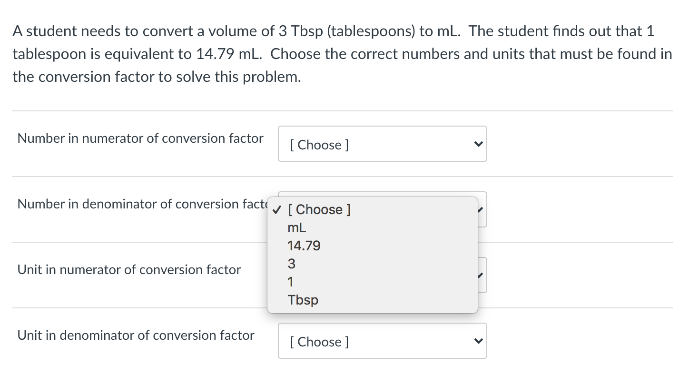The height and width of the screenshot is (375, 689).
Task: Select the mL option in the open dropdown
Action: (x=296, y=227)
